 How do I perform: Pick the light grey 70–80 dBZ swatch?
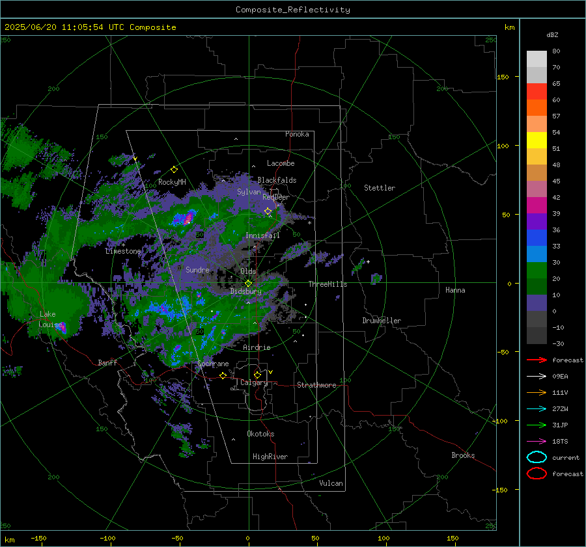pyautogui.click(x=537, y=59)
